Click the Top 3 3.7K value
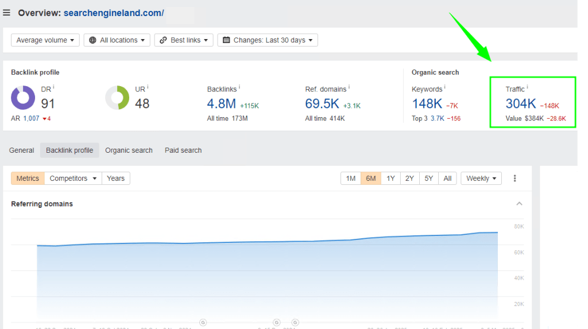Image resolution: width=588 pixels, height=329 pixels. [437, 118]
